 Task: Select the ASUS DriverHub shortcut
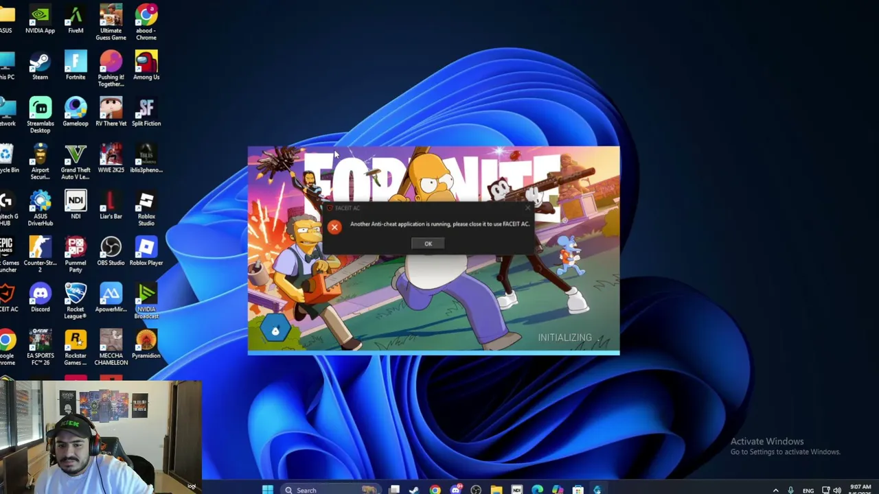40,208
